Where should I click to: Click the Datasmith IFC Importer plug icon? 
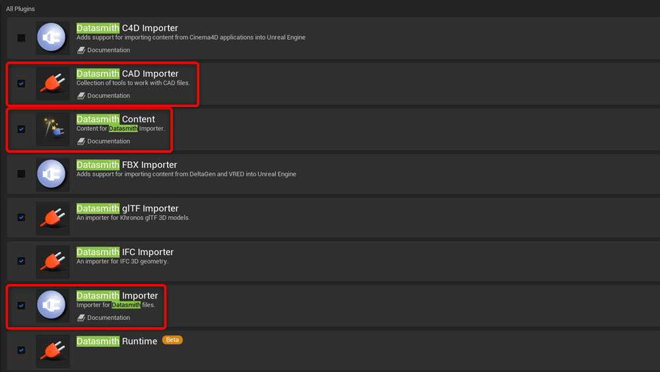[52, 262]
